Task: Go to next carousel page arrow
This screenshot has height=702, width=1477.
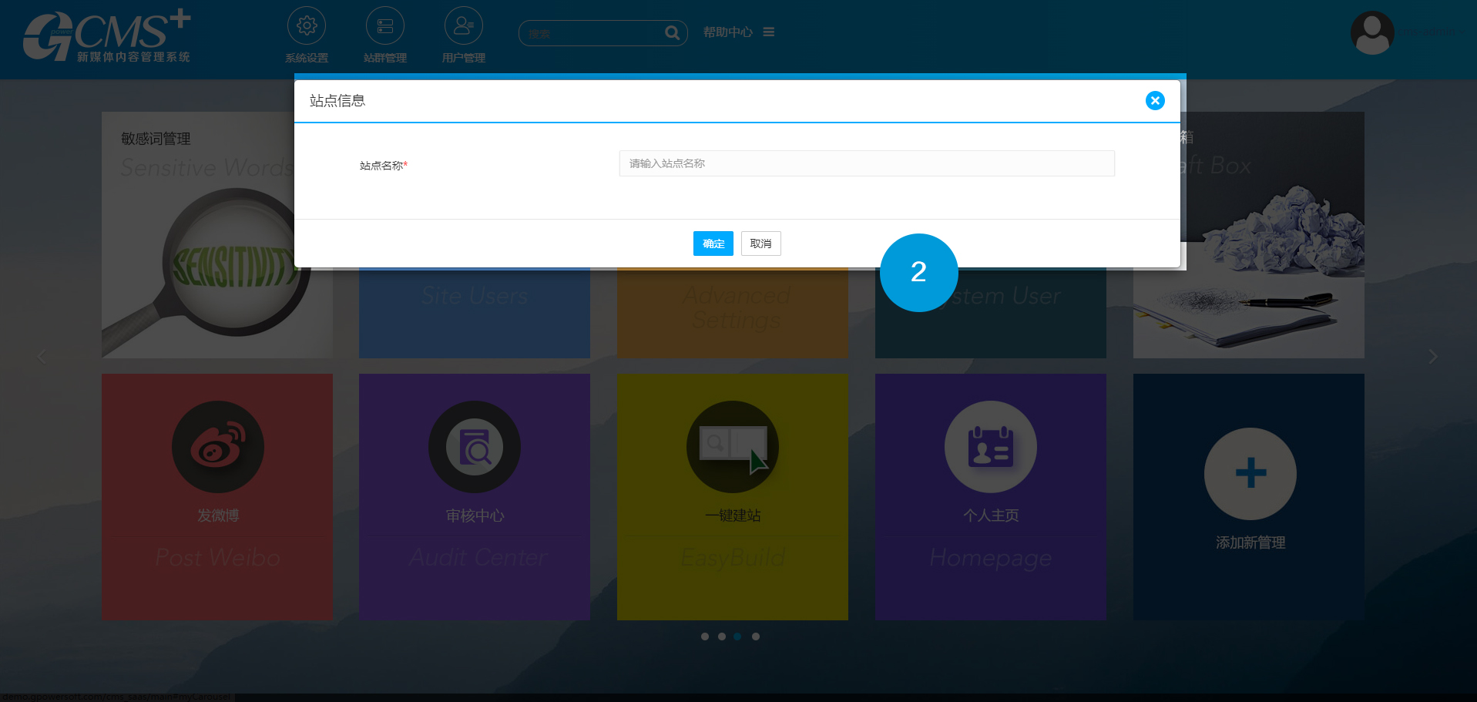Action: tap(1432, 357)
